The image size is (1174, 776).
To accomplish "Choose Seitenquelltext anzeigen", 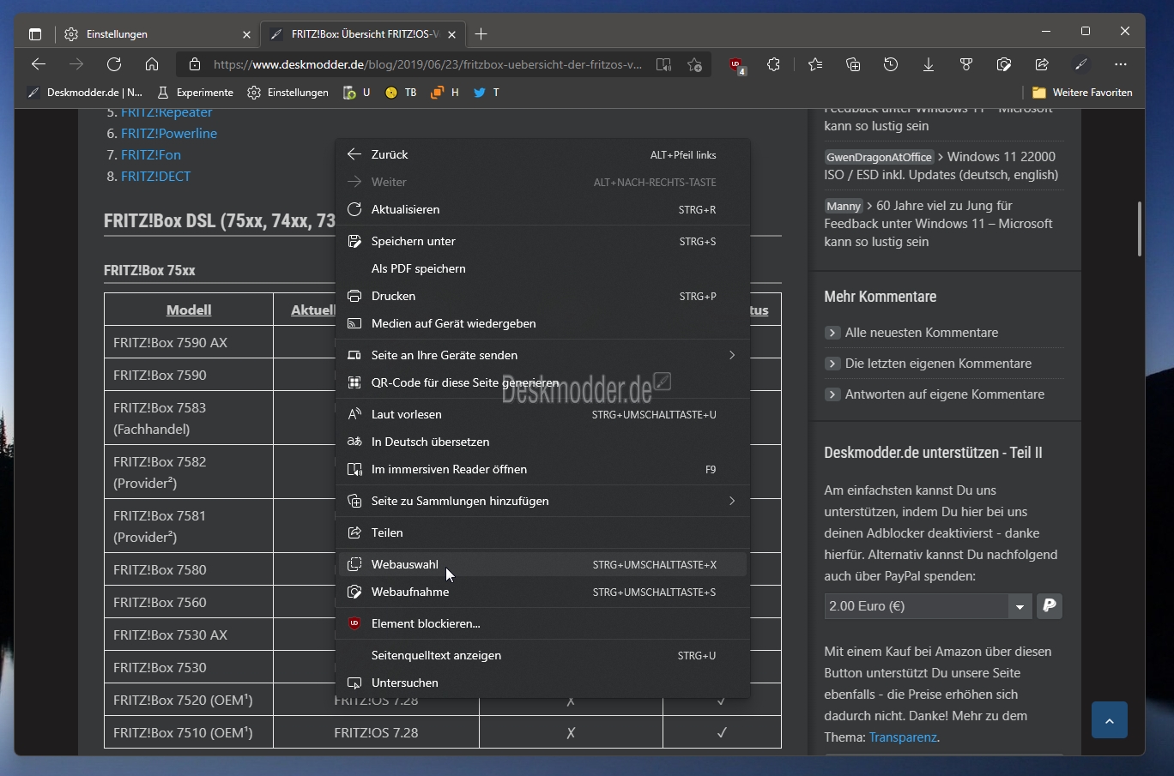I will click(x=542, y=655).
